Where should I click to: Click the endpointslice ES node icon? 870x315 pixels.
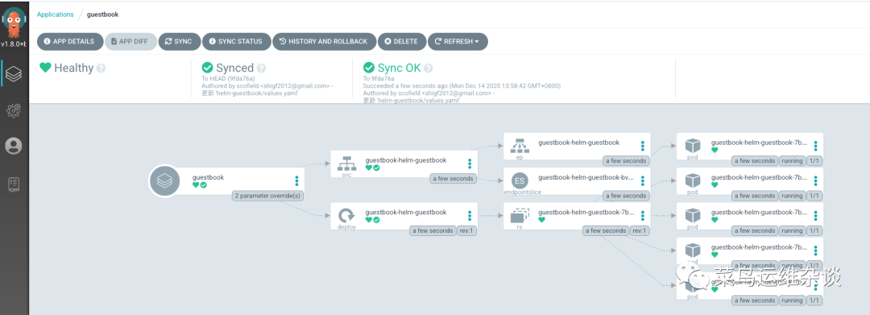[520, 180]
